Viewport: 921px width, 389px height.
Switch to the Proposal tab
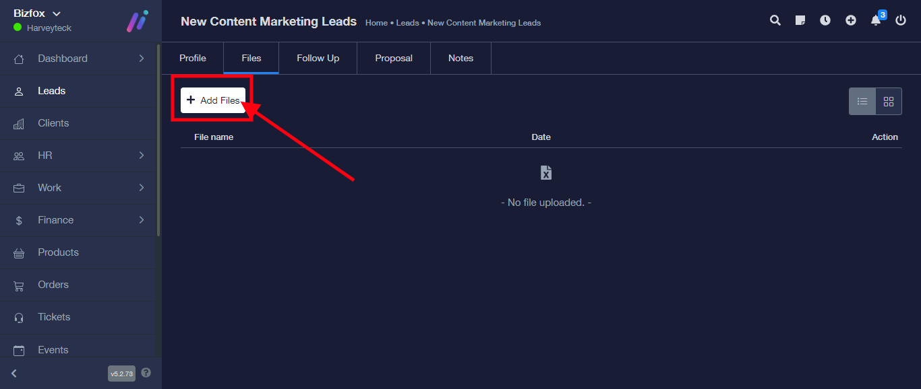pyautogui.click(x=394, y=59)
